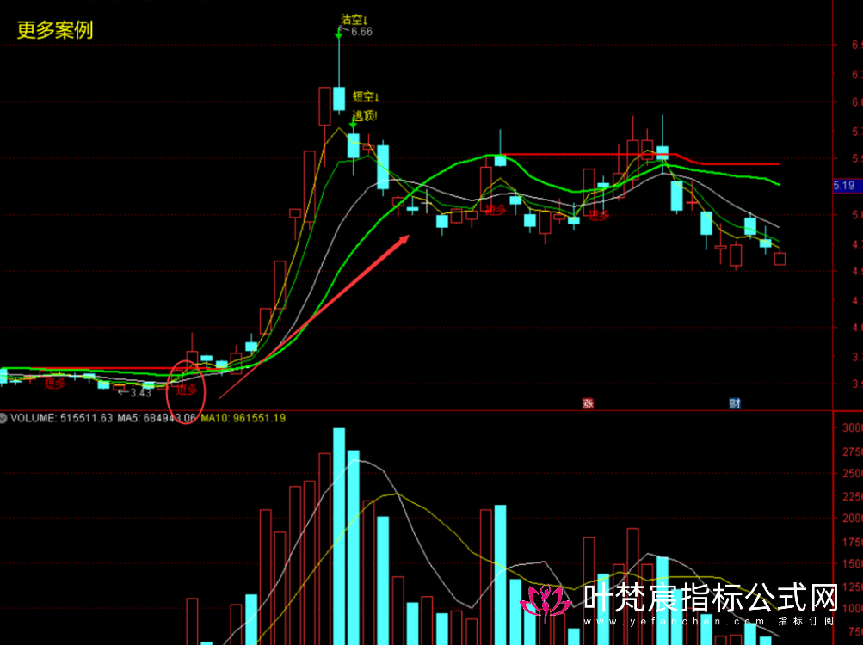Viewport: 863px width, 645px height.
Task: Click the yellow MA10: 961551.19 readout
Action: [243, 418]
